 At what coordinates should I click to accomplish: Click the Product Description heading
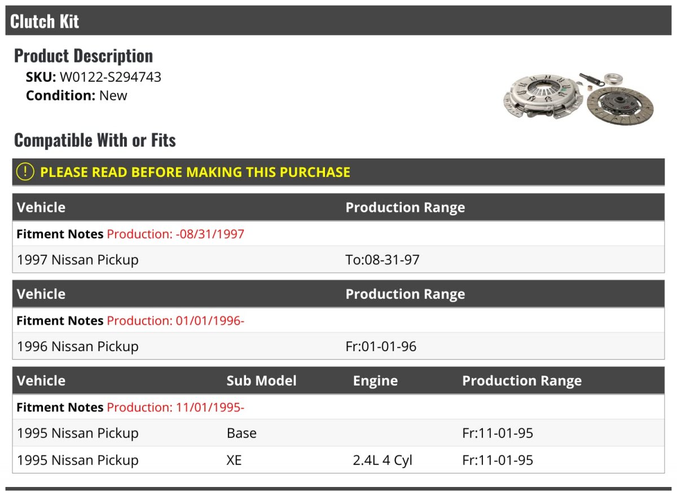point(83,56)
